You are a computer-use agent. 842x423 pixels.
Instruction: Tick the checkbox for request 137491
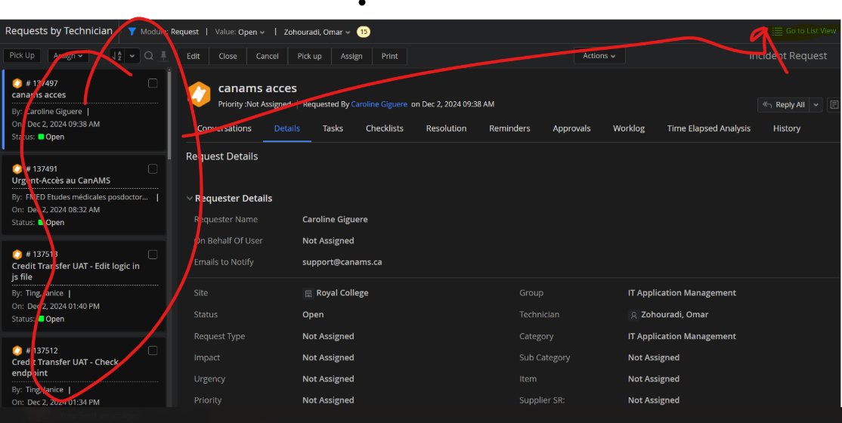point(153,168)
